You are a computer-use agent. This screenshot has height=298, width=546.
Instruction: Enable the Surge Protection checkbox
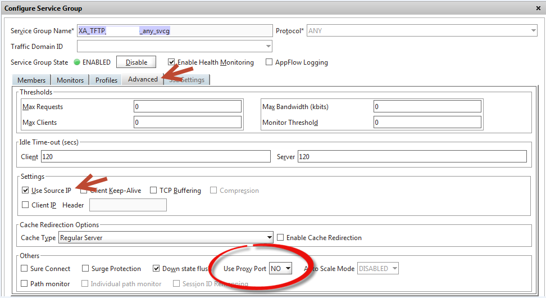click(86, 269)
